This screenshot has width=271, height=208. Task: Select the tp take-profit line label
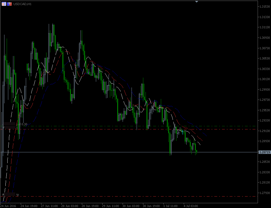coord(18,195)
